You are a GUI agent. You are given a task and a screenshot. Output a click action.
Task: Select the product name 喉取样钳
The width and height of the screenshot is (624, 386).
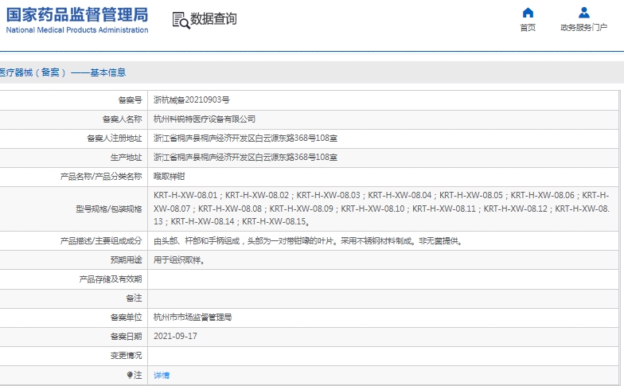click(x=169, y=177)
